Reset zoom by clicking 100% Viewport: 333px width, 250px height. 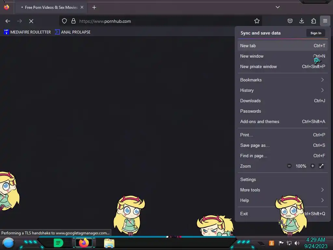[x=301, y=166]
